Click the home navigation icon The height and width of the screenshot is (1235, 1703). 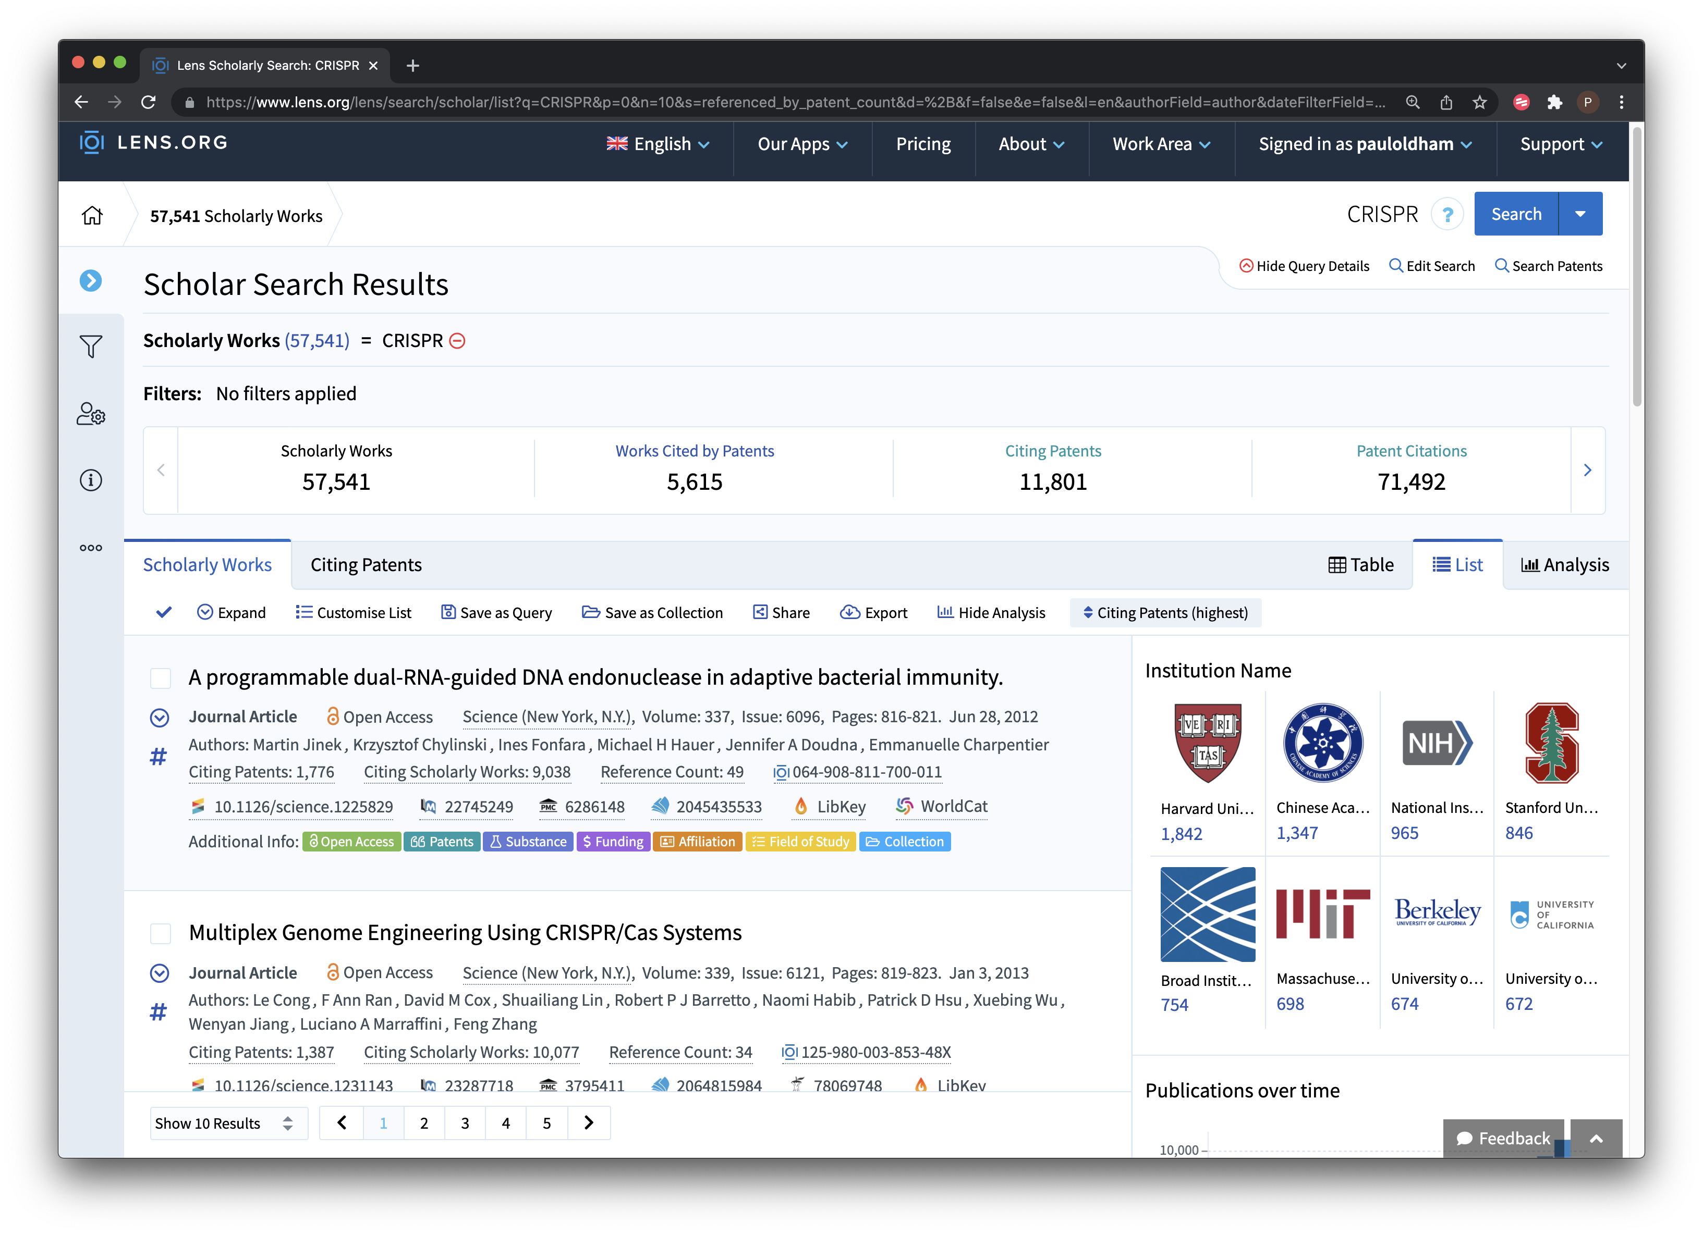tap(93, 214)
